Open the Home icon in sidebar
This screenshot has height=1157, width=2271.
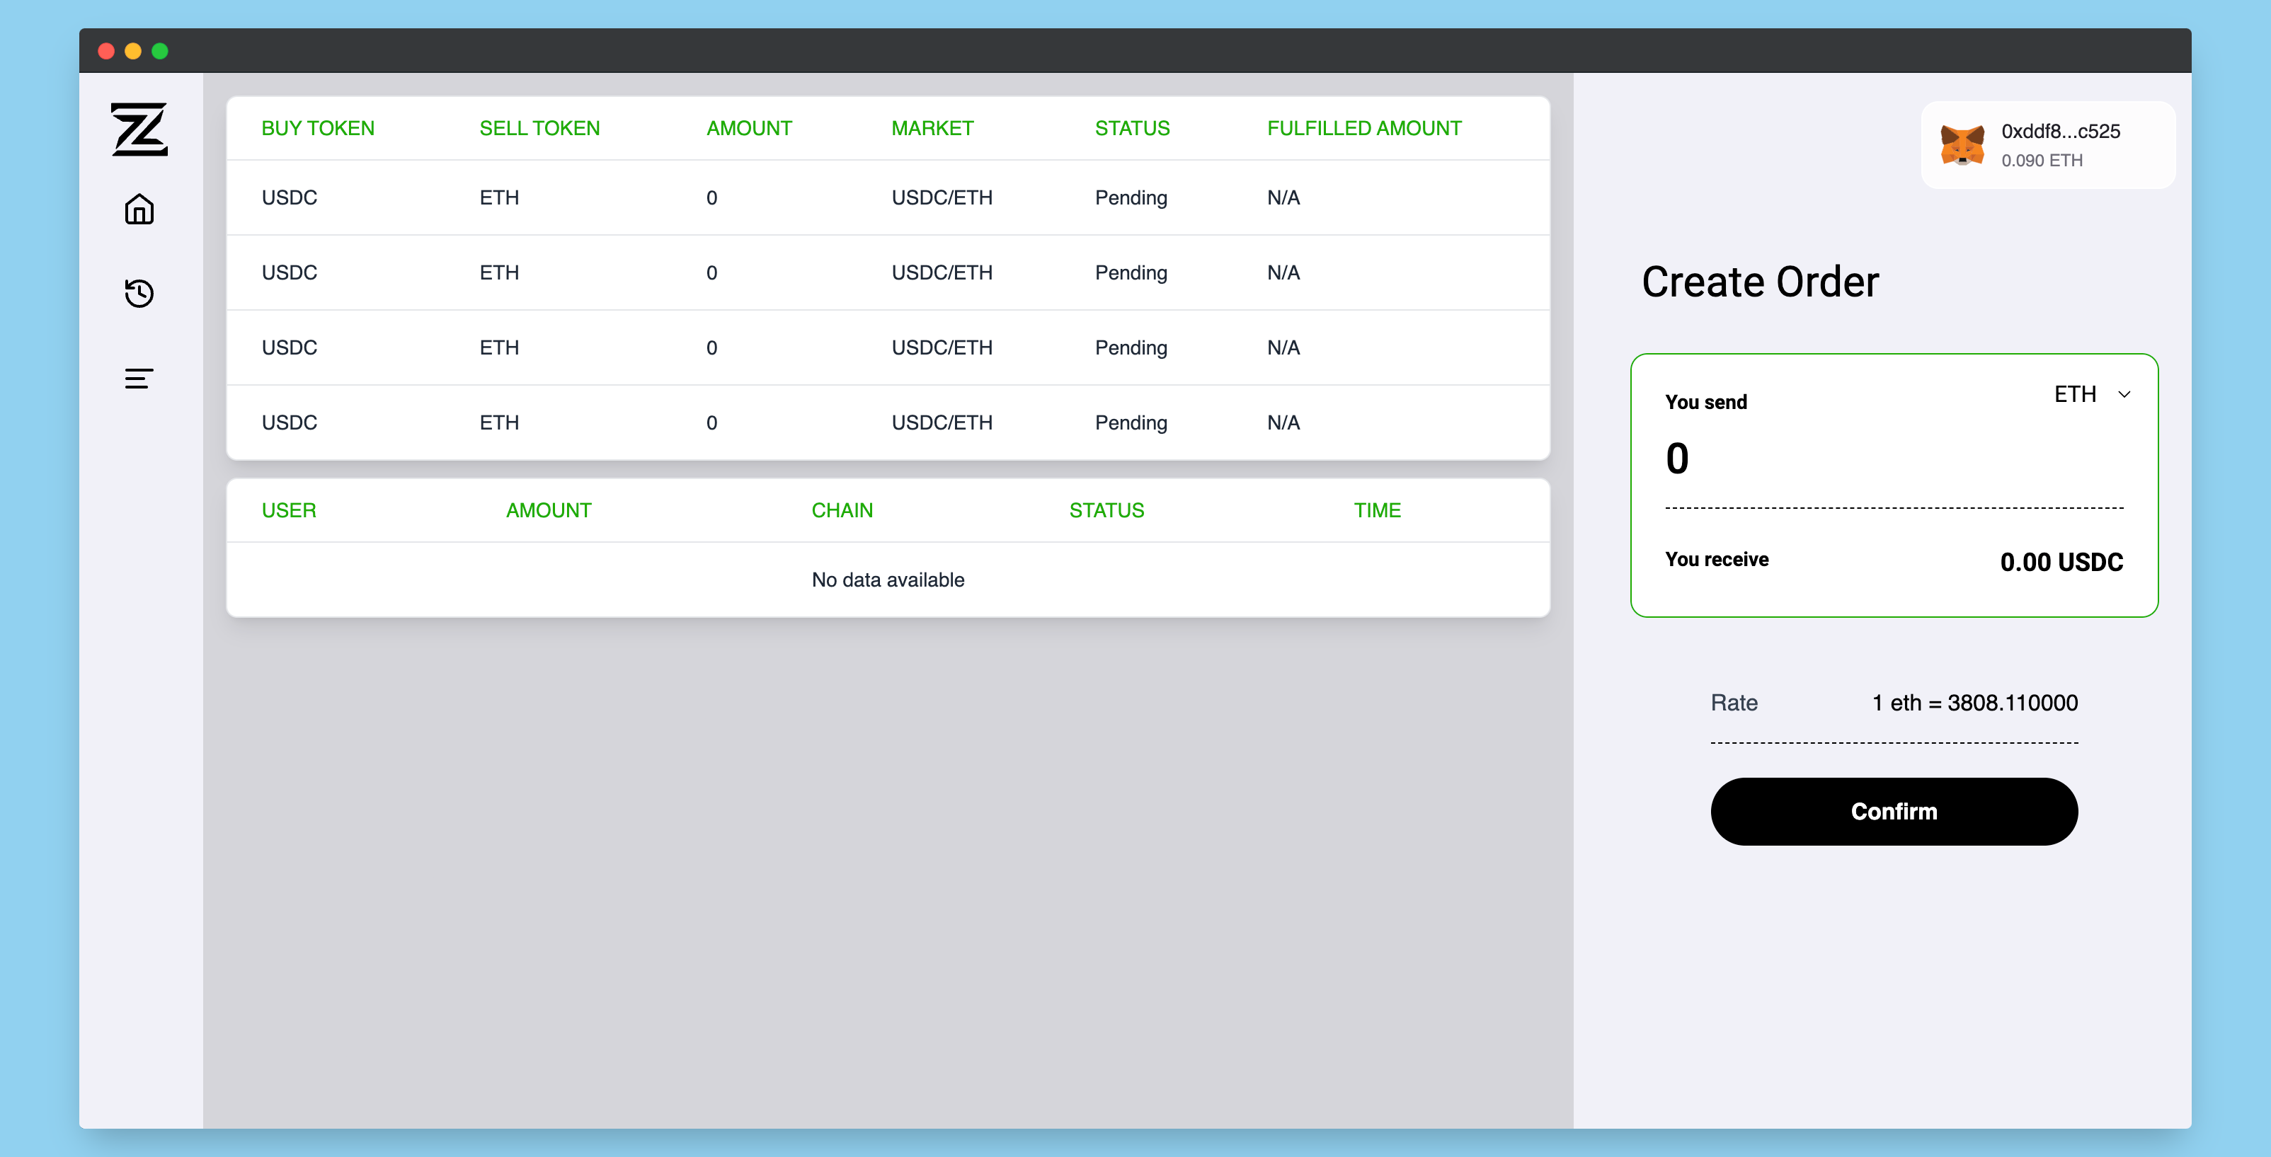[139, 209]
